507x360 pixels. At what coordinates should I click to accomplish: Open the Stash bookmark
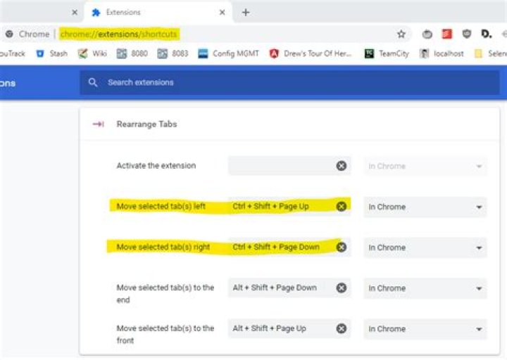pos(52,53)
